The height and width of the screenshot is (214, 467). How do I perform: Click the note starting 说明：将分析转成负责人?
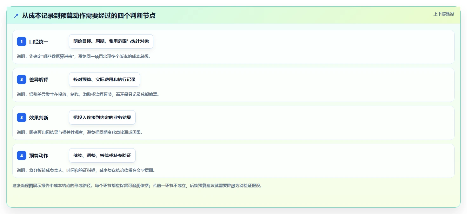86,170
